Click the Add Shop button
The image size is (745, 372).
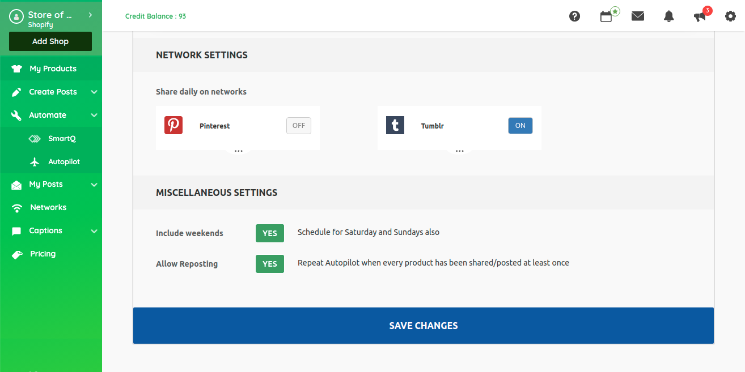pos(50,41)
